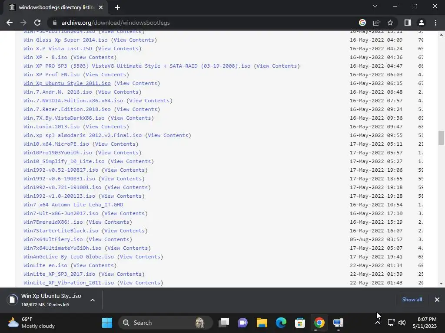Image resolution: width=445 pixels, height=333 pixels.
Task: Select the windowsbootlegs directory listing tab
Action: pos(56,7)
